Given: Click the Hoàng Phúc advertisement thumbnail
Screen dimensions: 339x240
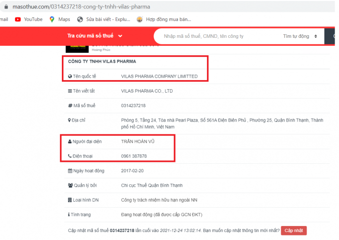Looking at the screenshot, I should (x=77, y=49).
